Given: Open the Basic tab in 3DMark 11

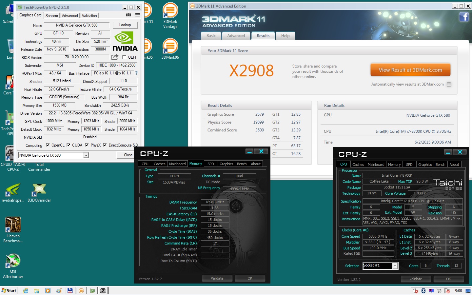Looking at the screenshot, I should point(211,36).
